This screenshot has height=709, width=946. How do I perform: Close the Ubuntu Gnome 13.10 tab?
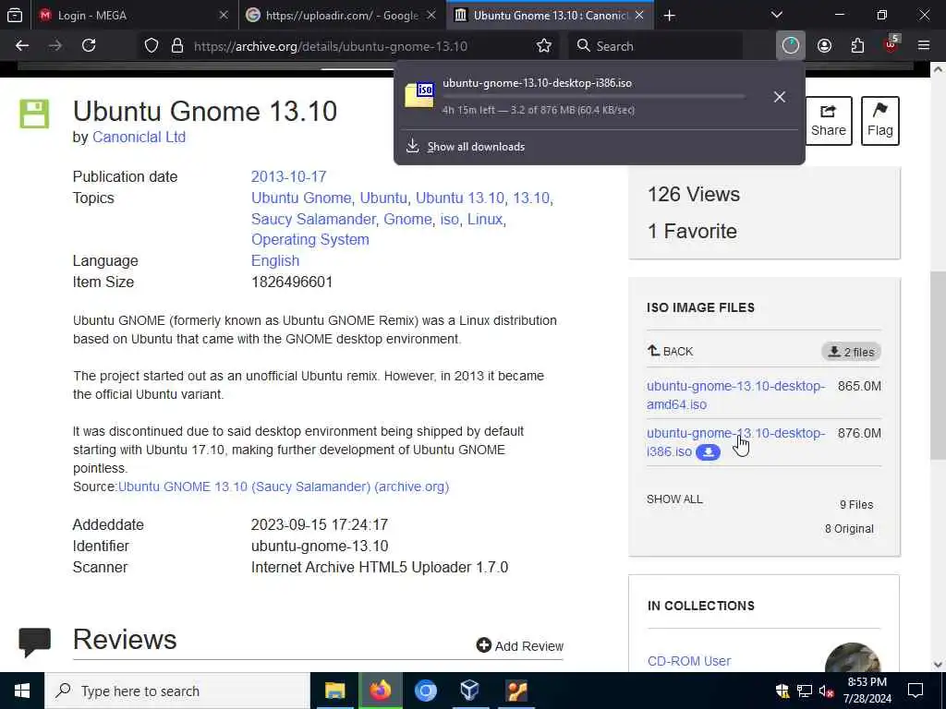point(639,16)
